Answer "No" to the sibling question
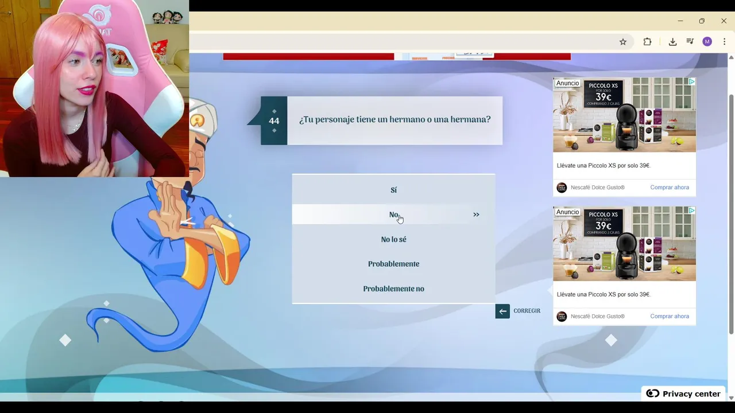The image size is (735, 413). pyautogui.click(x=393, y=215)
